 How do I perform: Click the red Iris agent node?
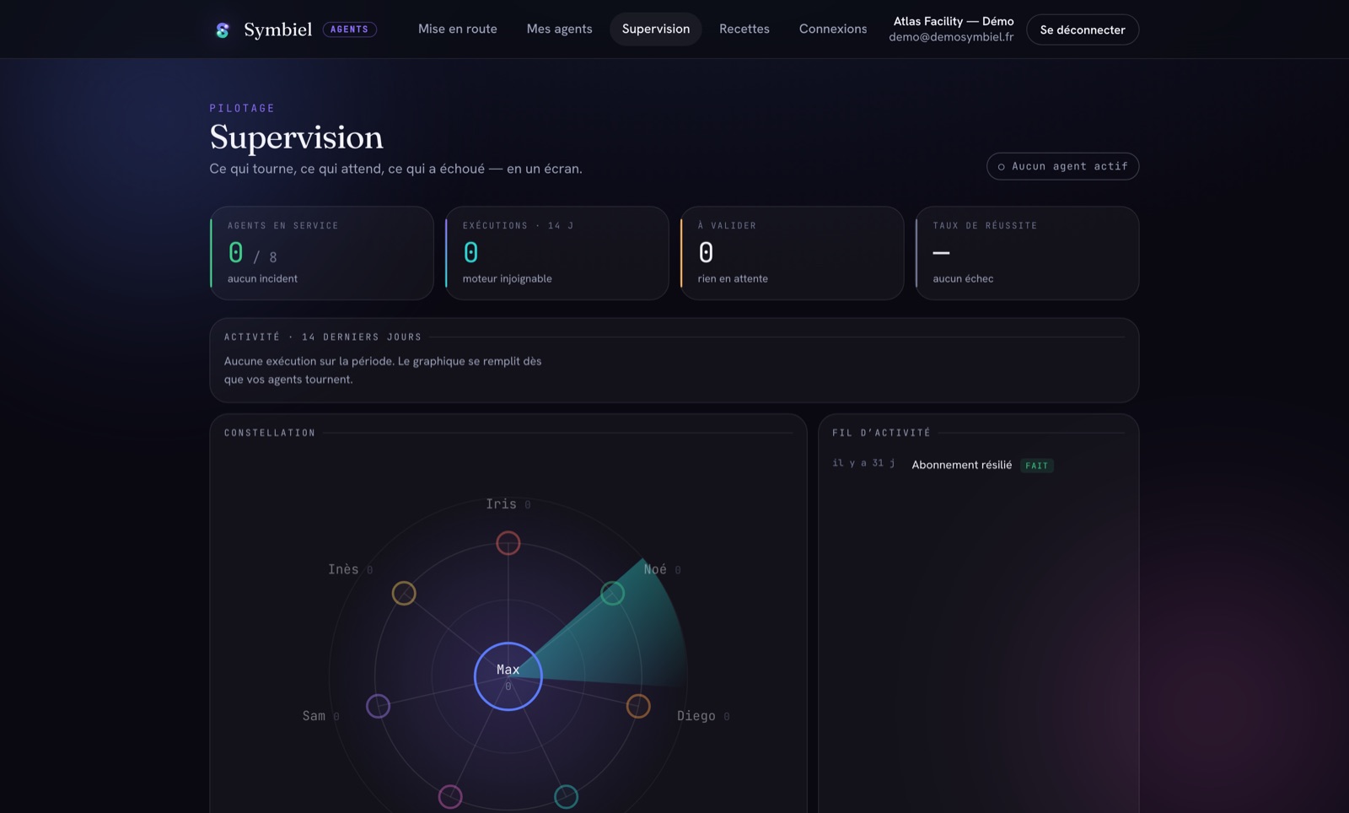pos(508,543)
